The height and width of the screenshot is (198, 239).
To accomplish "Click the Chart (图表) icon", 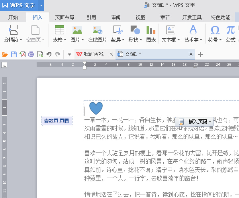I will point(151,30).
